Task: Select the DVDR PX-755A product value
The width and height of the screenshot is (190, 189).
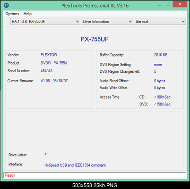Action: [54, 63]
